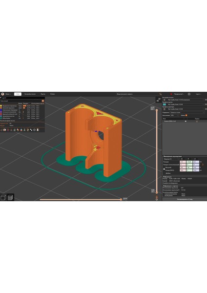Open the filament profile settings gear
The width and height of the screenshot is (207, 293).
pyautogui.click(x=206, y=105)
